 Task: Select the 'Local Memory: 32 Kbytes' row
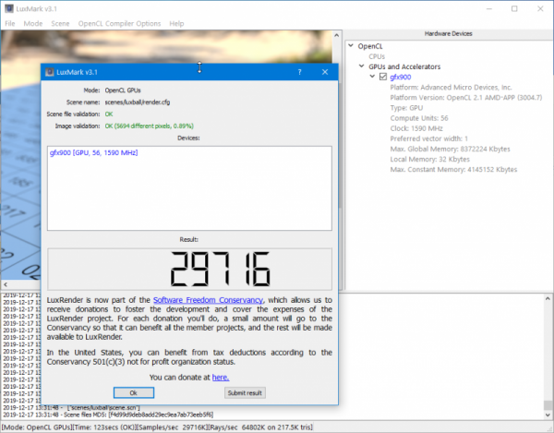pos(430,159)
